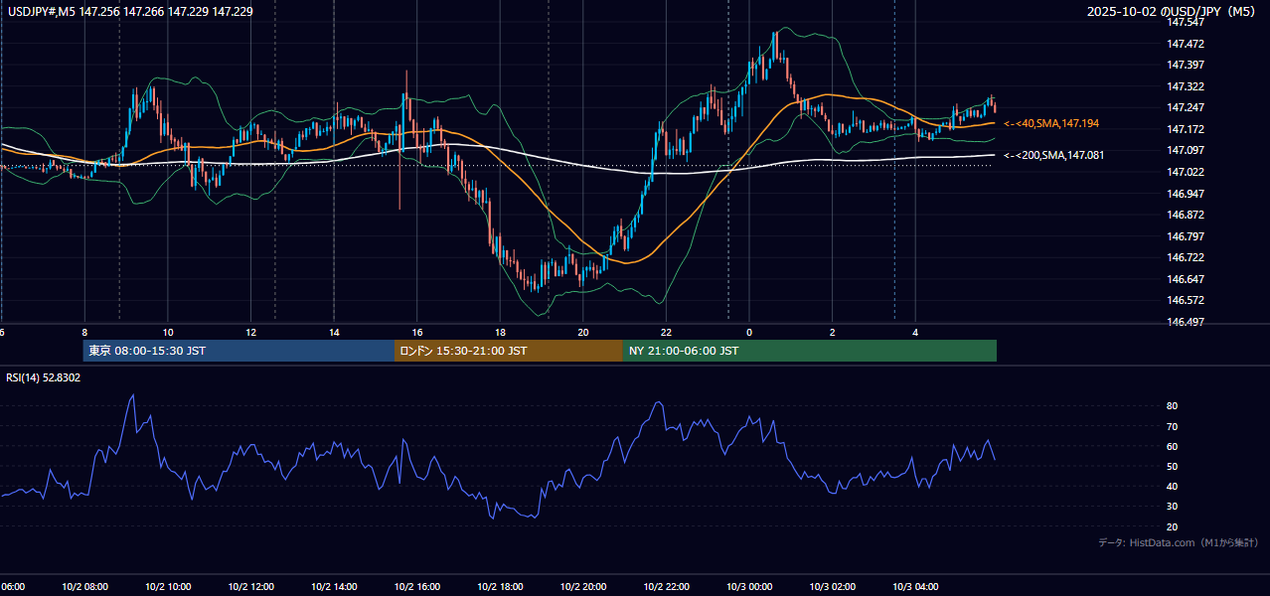Screen dimensions: 1270x596
Task: Click the orange '<-<40,SMA,147.194' label
Action: click(x=1051, y=123)
